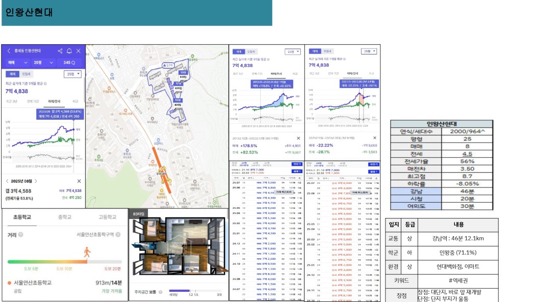Click the #역세권 keyword cell
538x302 pixels.
click(x=458, y=281)
